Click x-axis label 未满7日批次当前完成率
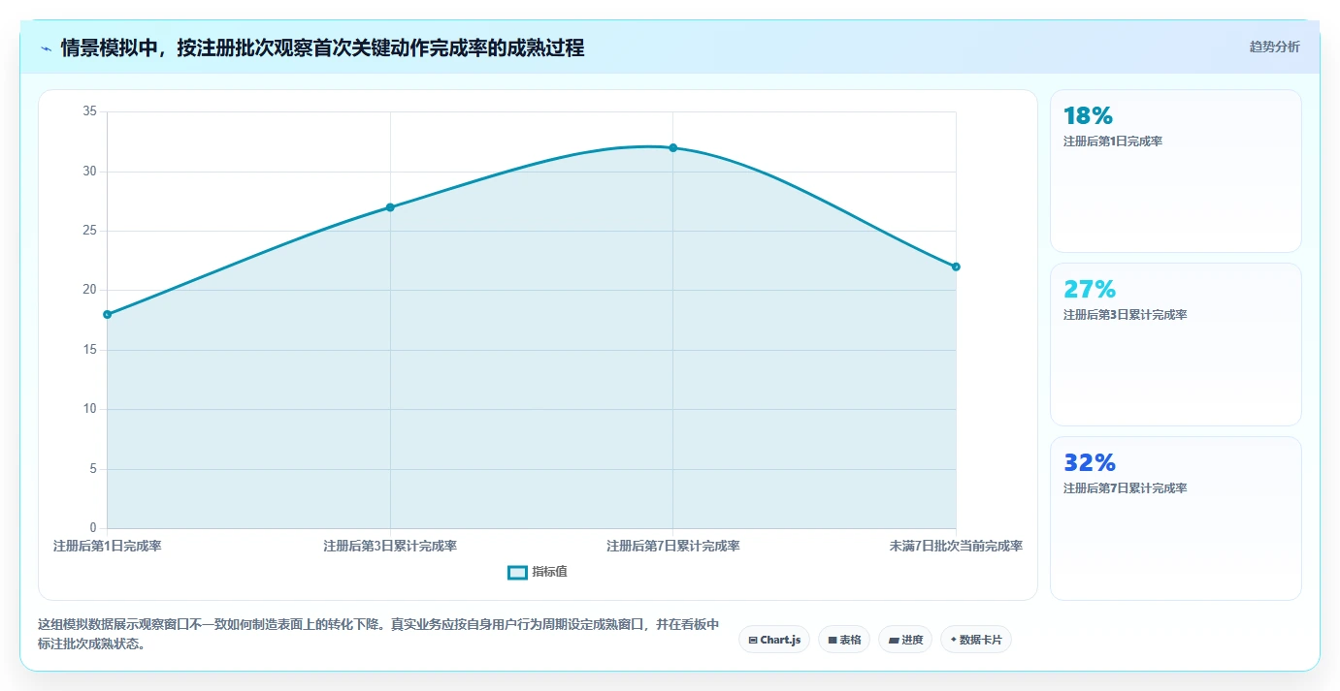Viewport: 1340px width, 691px height. click(956, 547)
